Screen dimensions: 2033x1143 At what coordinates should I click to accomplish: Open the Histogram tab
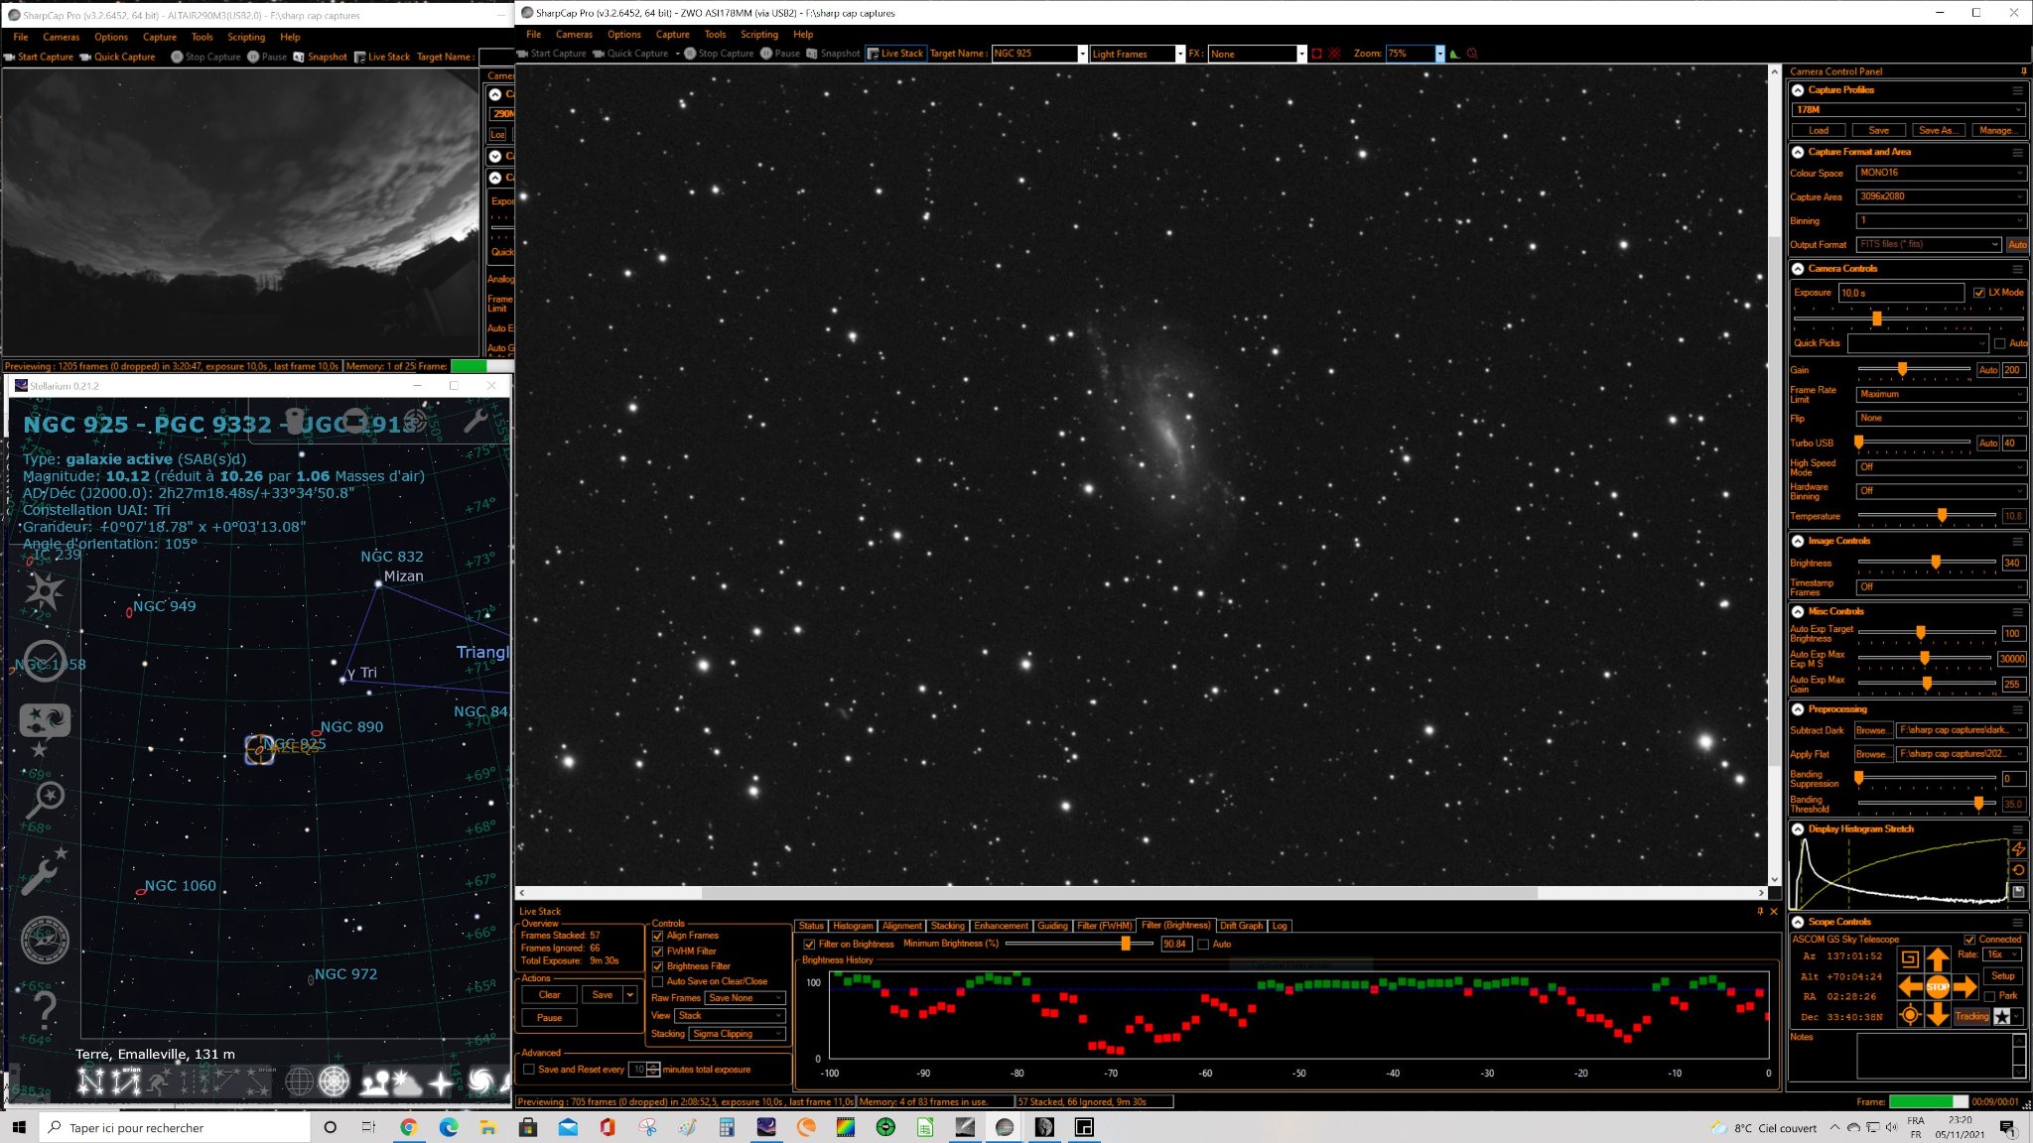[x=853, y=926]
